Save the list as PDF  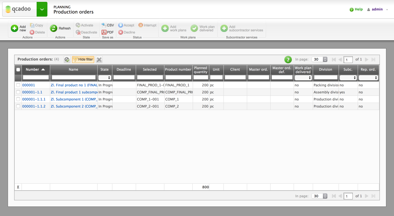[x=107, y=32]
